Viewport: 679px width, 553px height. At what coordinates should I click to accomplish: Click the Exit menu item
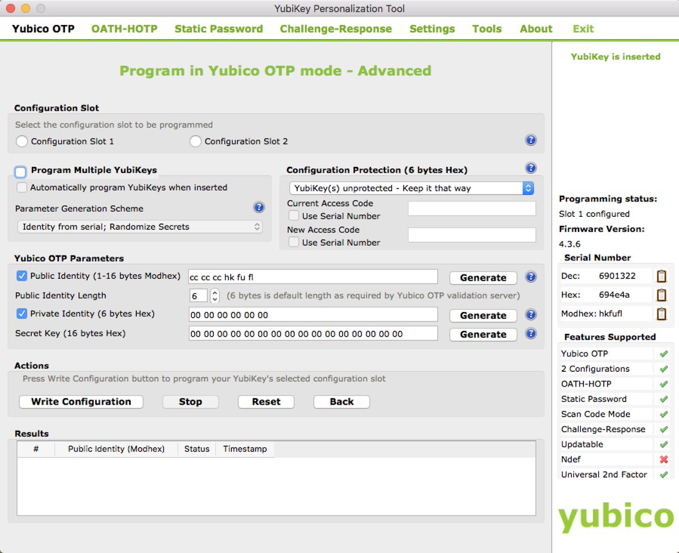click(583, 29)
